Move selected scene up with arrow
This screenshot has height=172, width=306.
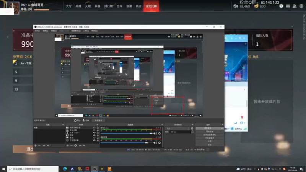coord(44,146)
